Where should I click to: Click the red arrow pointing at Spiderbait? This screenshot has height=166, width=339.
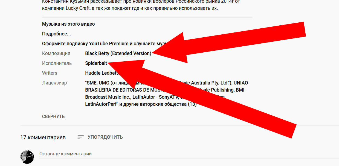(x=202, y=99)
